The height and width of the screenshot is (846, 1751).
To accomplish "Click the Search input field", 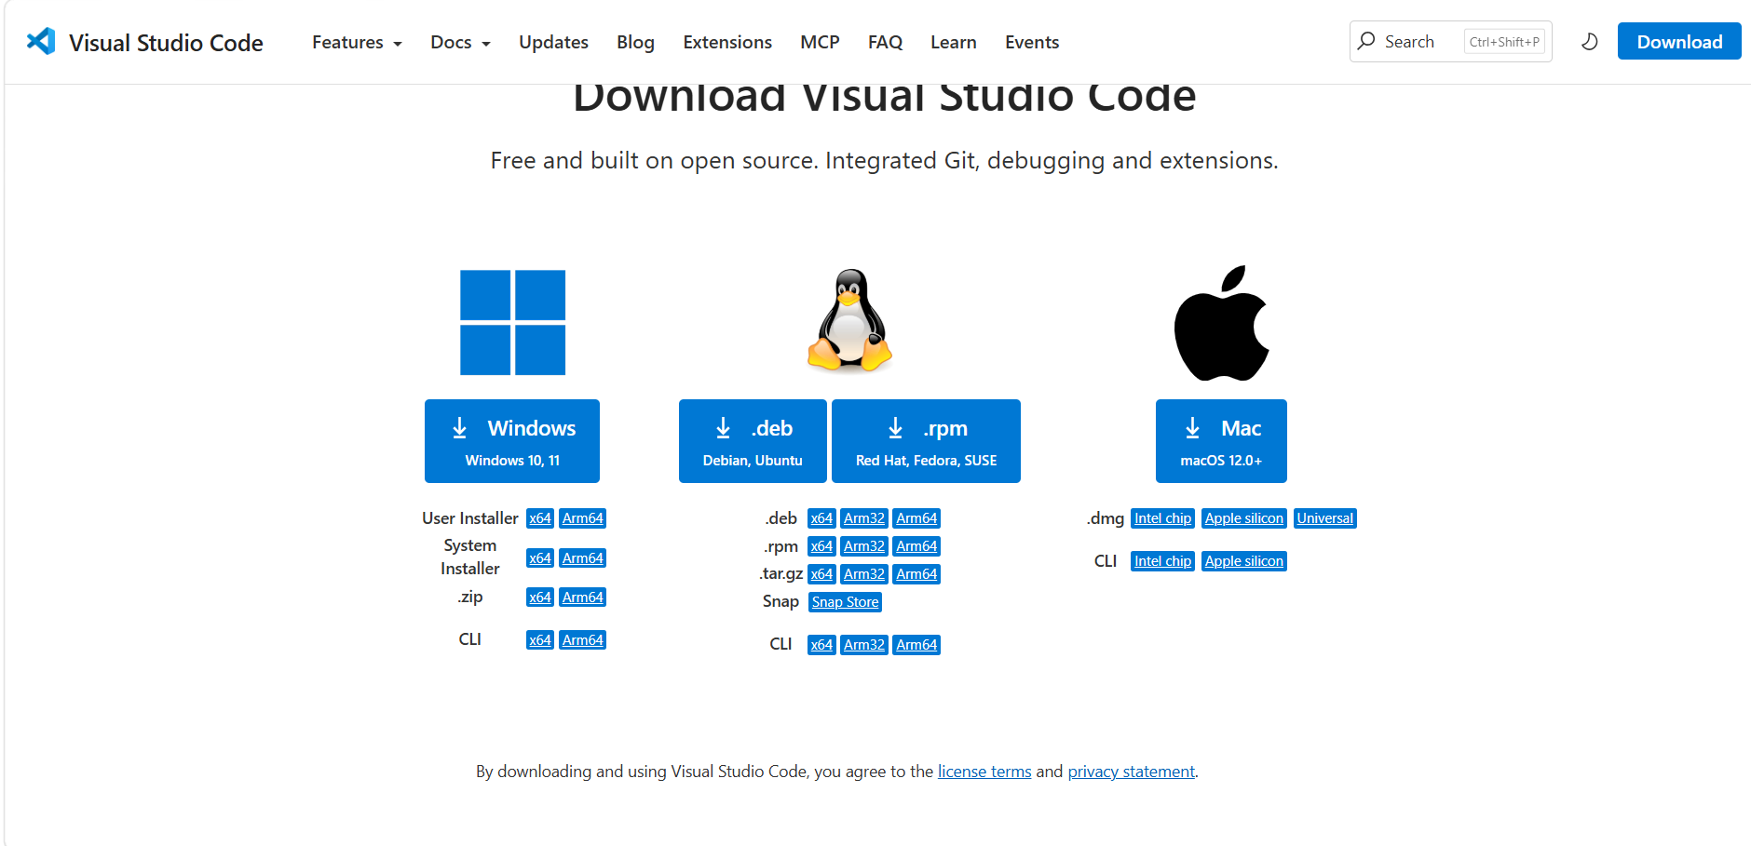I will click(1450, 41).
